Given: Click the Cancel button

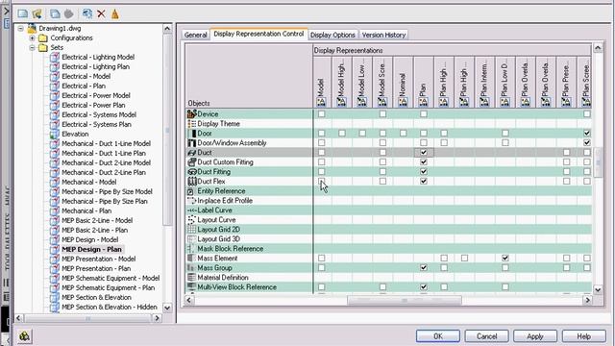Looking at the screenshot, I should click(487, 336).
